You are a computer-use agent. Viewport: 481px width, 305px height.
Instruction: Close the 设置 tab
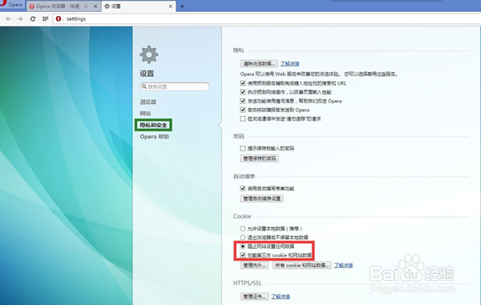tap(171, 6)
